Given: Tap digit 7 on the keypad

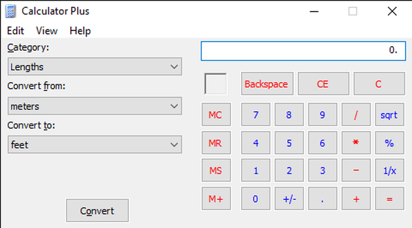Looking at the screenshot, I should pos(255,114).
